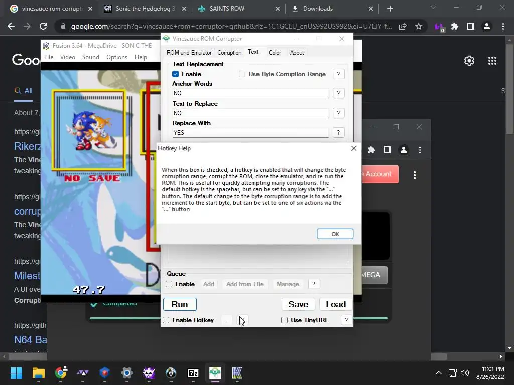The width and height of the screenshot is (514, 385).
Task: Open Chrome three-dot menu
Action: click(503, 26)
